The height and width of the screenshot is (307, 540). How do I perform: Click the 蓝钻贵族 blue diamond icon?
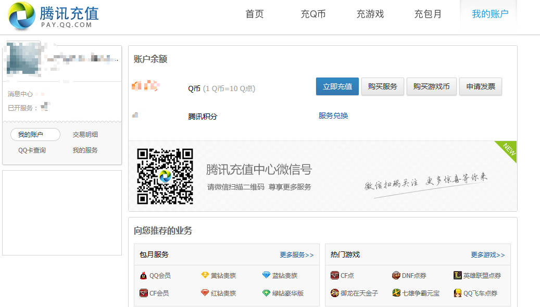click(x=266, y=275)
